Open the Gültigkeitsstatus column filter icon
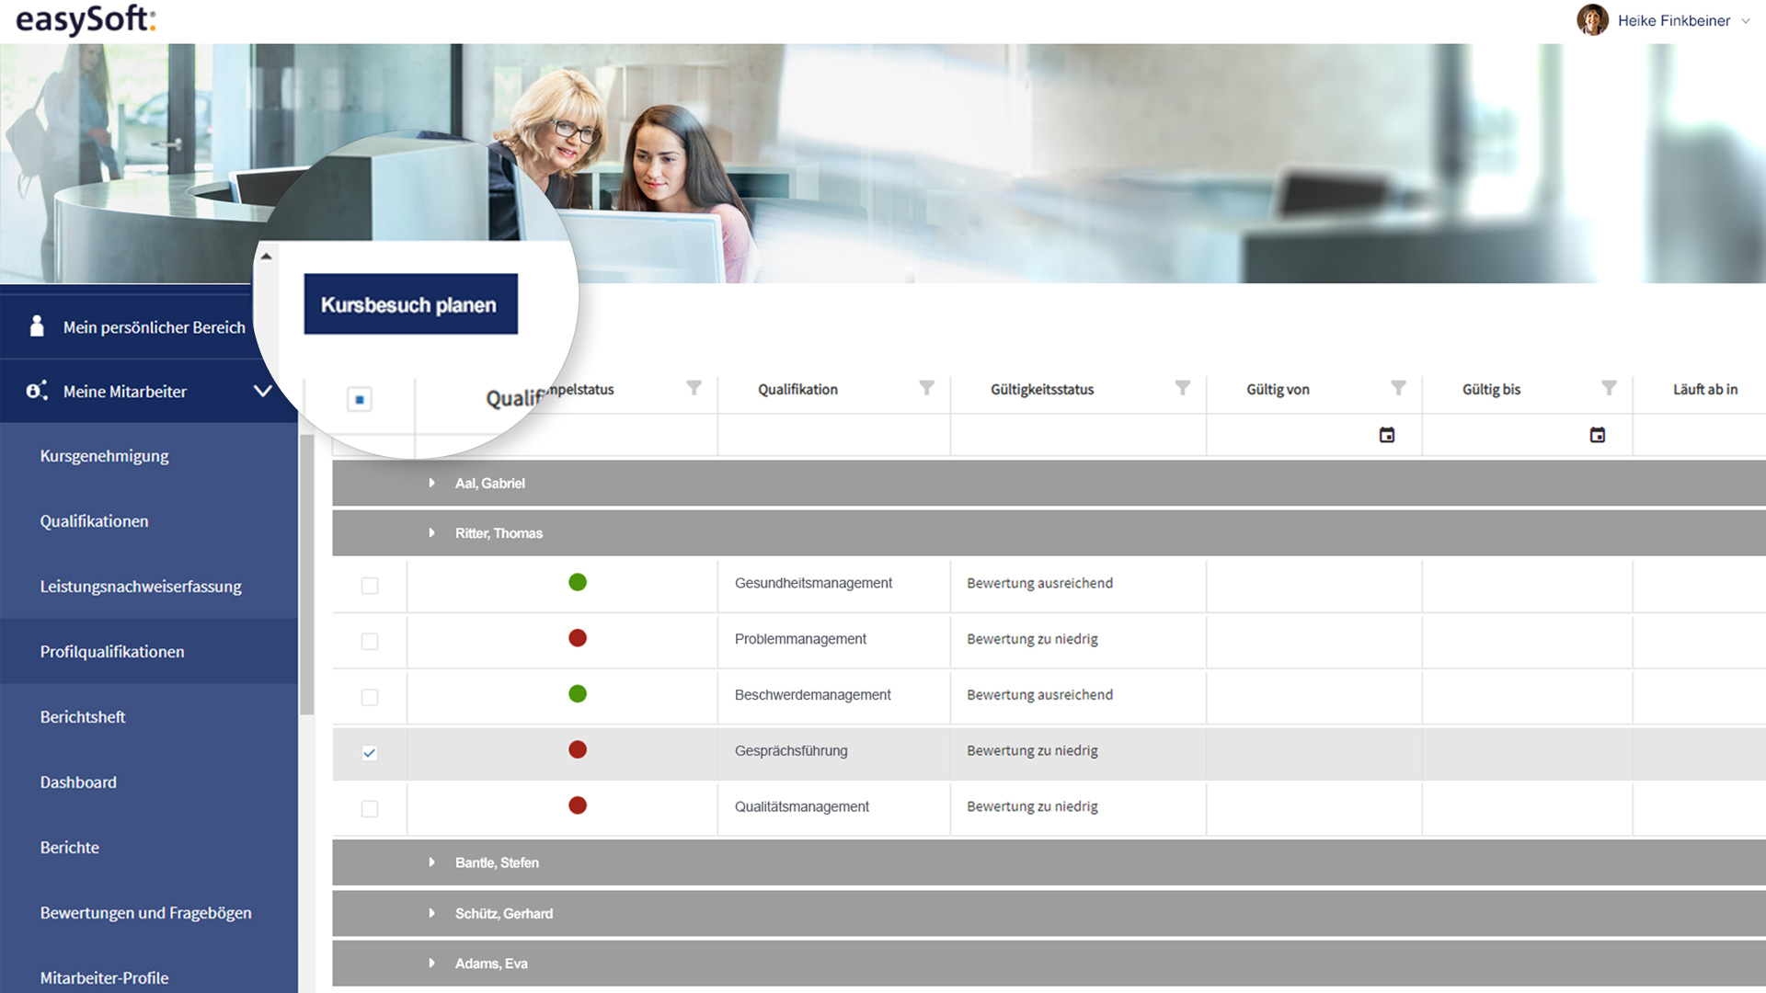This screenshot has width=1766, height=993. [x=1182, y=388]
